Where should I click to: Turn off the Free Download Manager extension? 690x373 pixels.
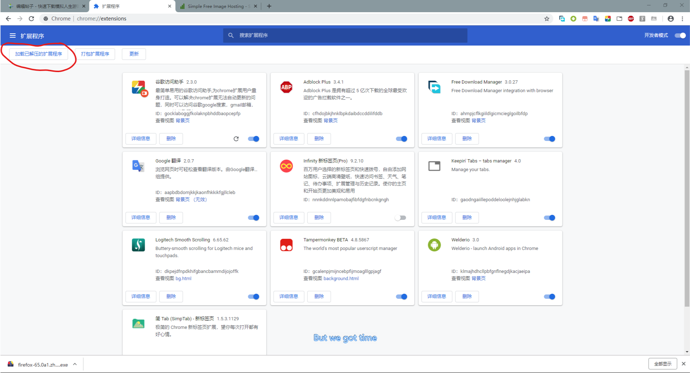(x=550, y=139)
